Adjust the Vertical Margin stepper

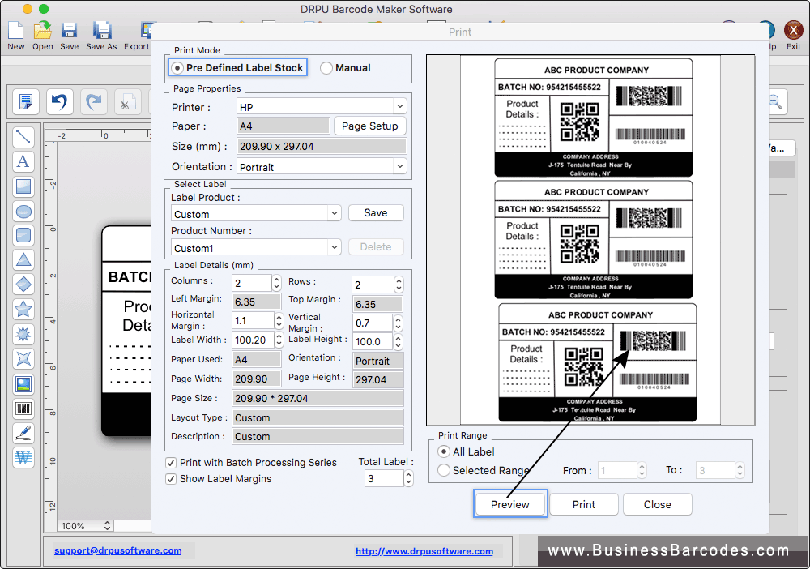coord(398,323)
